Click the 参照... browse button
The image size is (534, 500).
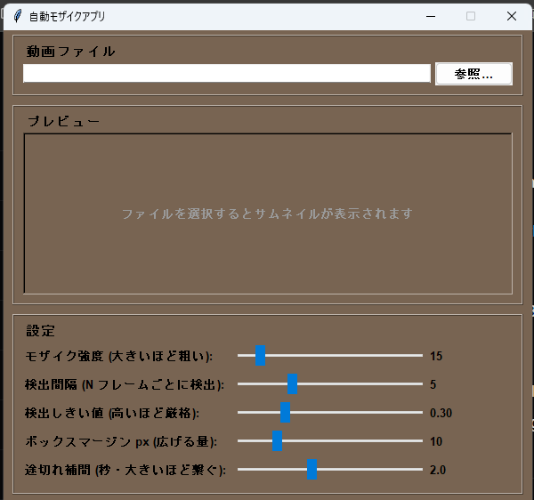[473, 74]
